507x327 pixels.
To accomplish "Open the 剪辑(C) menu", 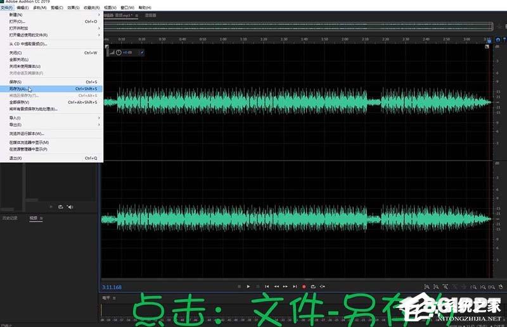I will click(57, 8).
